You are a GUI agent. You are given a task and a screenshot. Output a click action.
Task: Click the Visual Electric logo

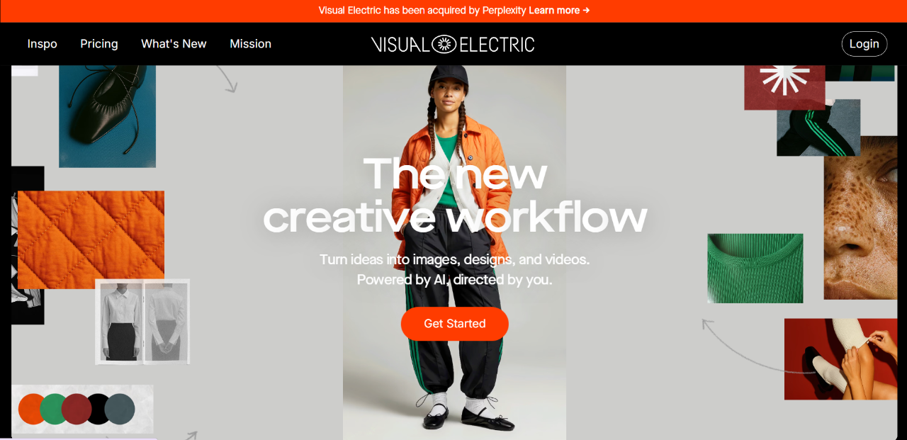tap(453, 44)
